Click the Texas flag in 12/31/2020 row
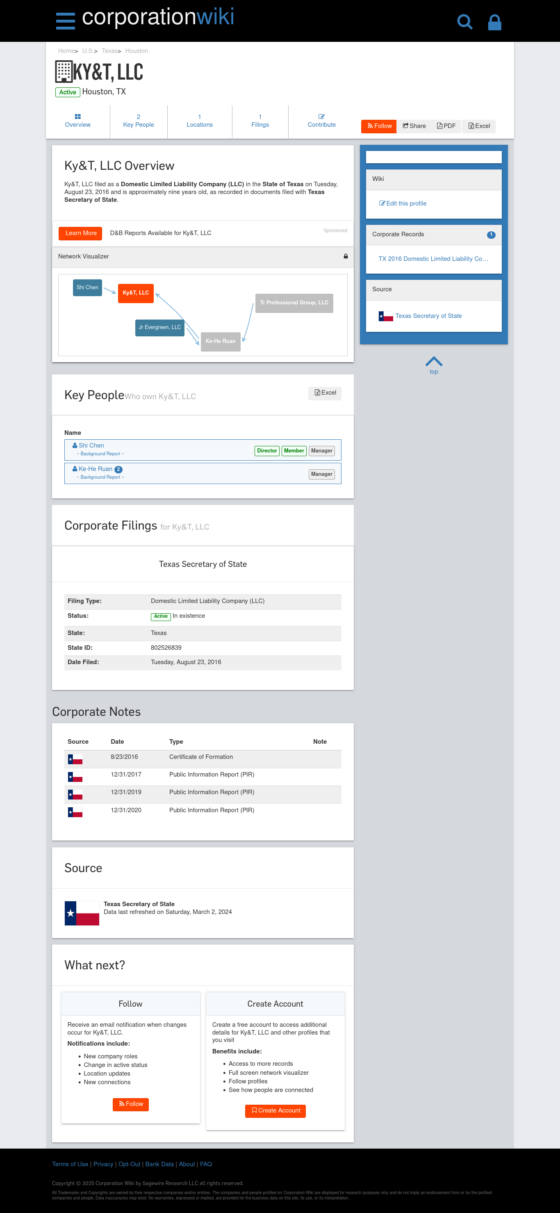The width and height of the screenshot is (560, 1213). click(75, 812)
